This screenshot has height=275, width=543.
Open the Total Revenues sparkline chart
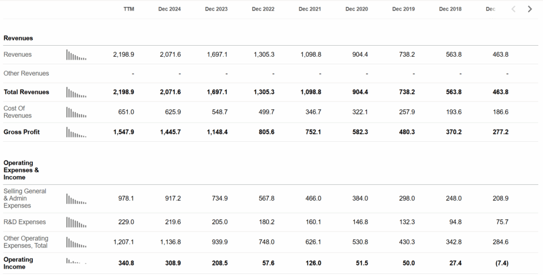click(76, 92)
